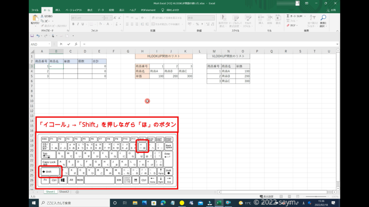Switch to the Sheet2 worksheet tab
The height and width of the screenshot is (207, 369).
pos(64,192)
